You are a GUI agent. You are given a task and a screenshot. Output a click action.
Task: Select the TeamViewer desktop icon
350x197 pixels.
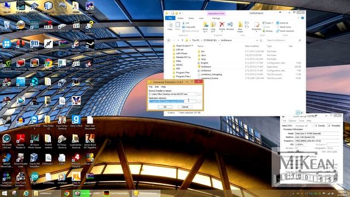point(34,123)
